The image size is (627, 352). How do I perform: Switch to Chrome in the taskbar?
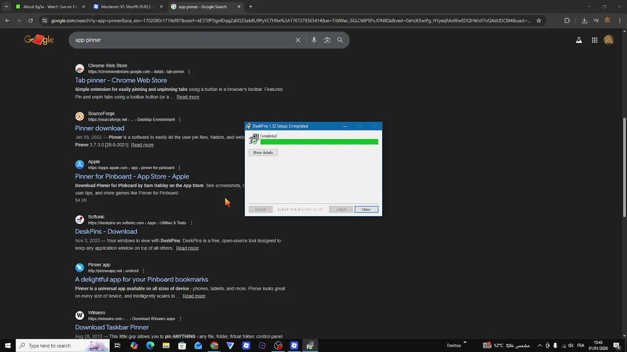(x=214, y=346)
